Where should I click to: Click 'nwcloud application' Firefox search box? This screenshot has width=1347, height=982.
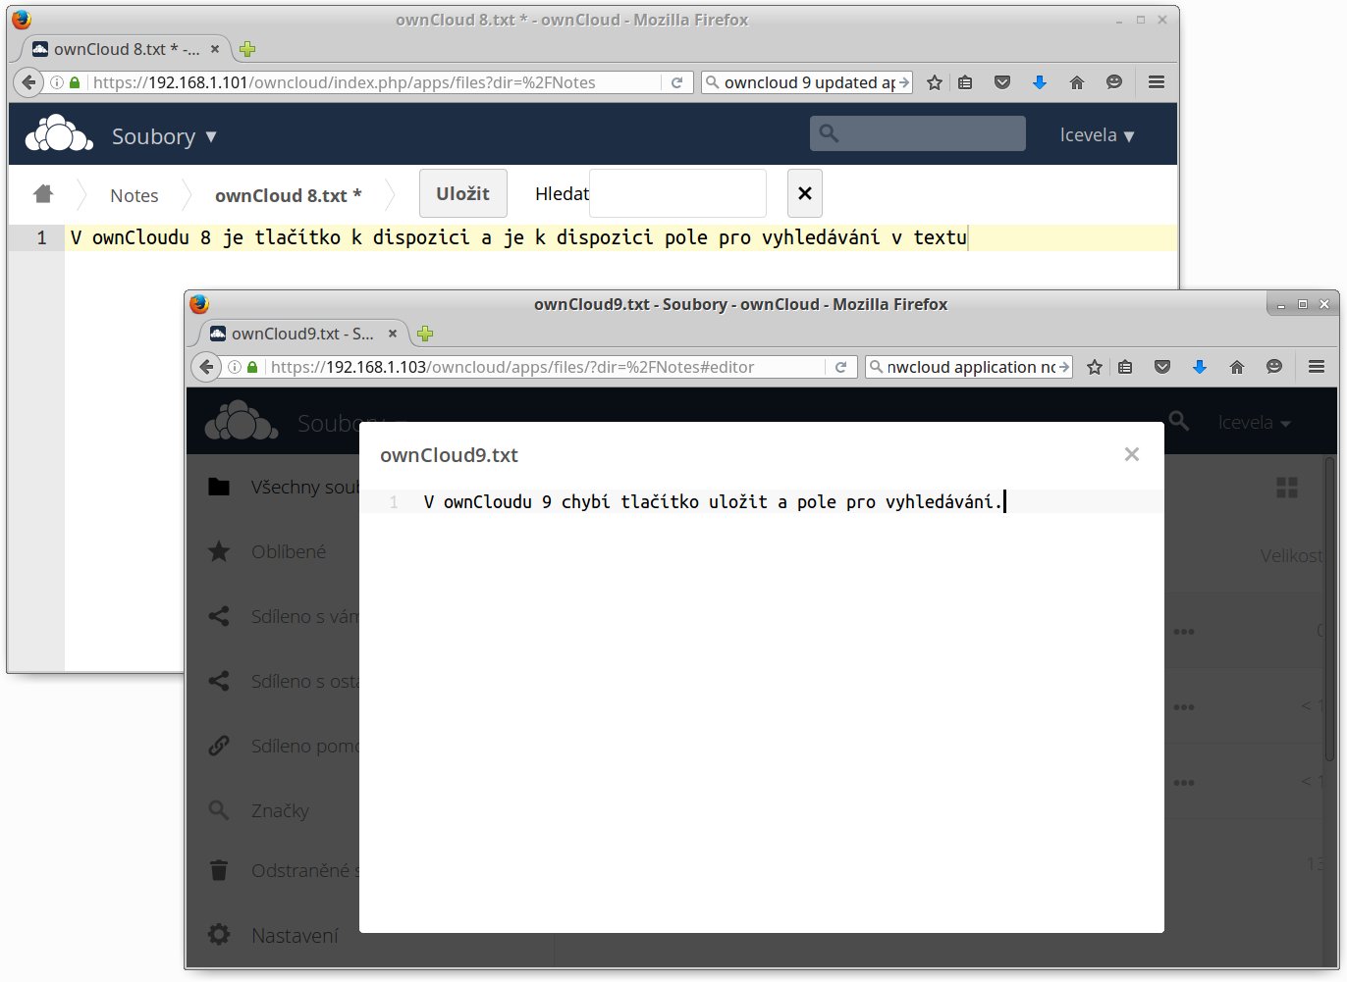pos(970,367)
